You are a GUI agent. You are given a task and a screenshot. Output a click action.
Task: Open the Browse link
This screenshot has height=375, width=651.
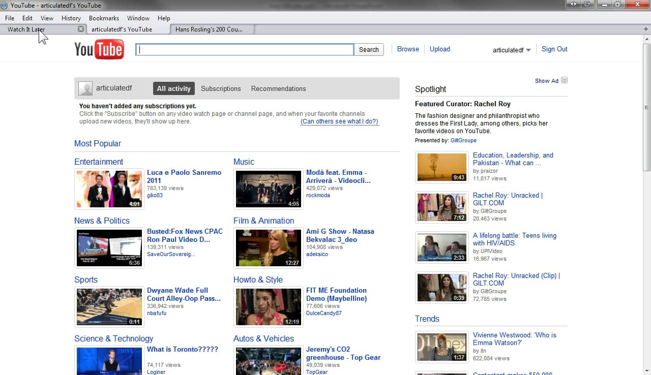pos(408,49)
